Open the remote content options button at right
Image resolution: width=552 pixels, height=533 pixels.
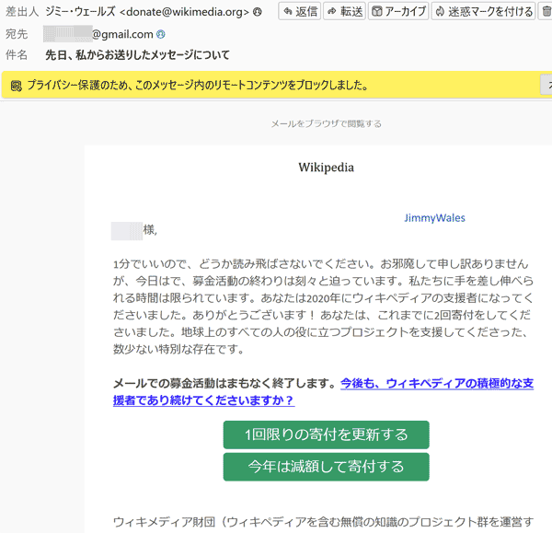pyautogui.click(x=546, y=86)
